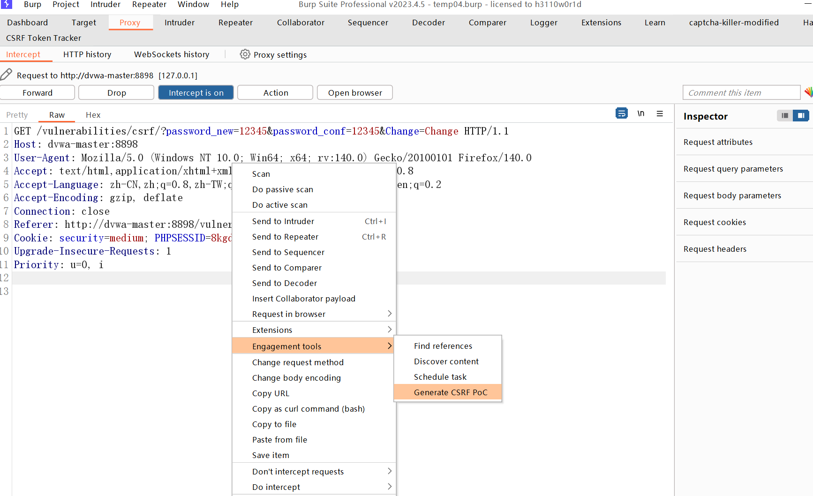Open Proxy settings gear icon

tap(245, 54)
